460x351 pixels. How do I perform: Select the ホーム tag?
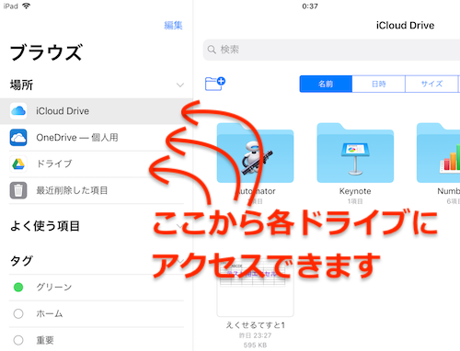tap(97, 313)
